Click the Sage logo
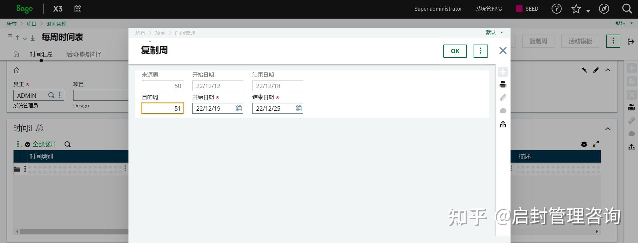Image resolution: width=638 pixels, height=243 pixels. (25, 9)
